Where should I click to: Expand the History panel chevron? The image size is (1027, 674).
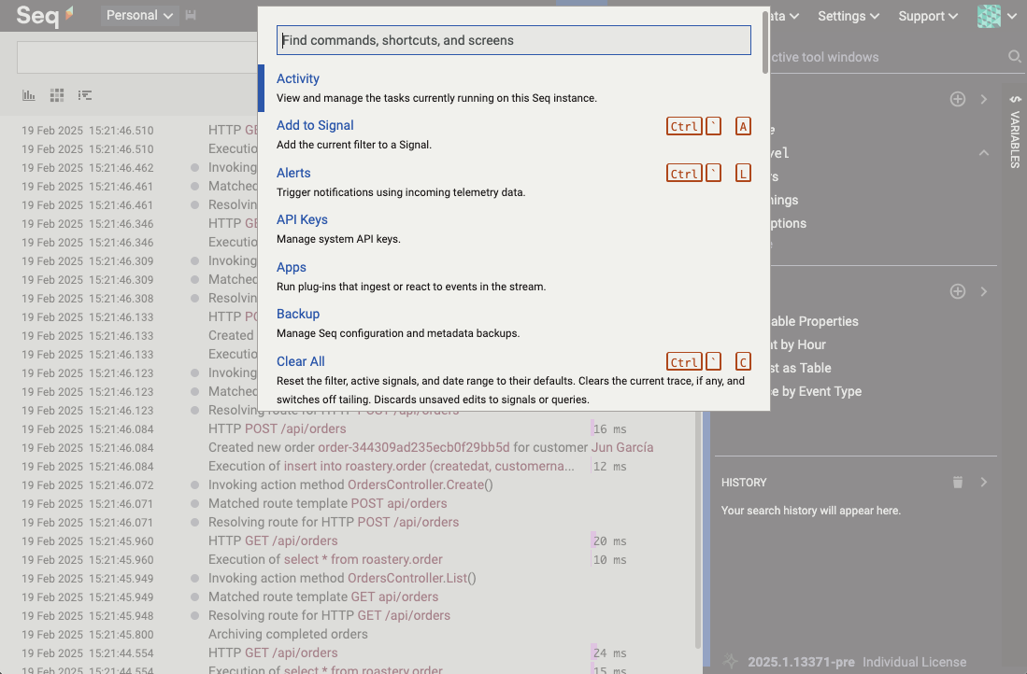coord(984,483)
